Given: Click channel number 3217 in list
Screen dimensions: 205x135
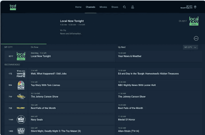Looking at the screenshot, I should tap(11, 56).
